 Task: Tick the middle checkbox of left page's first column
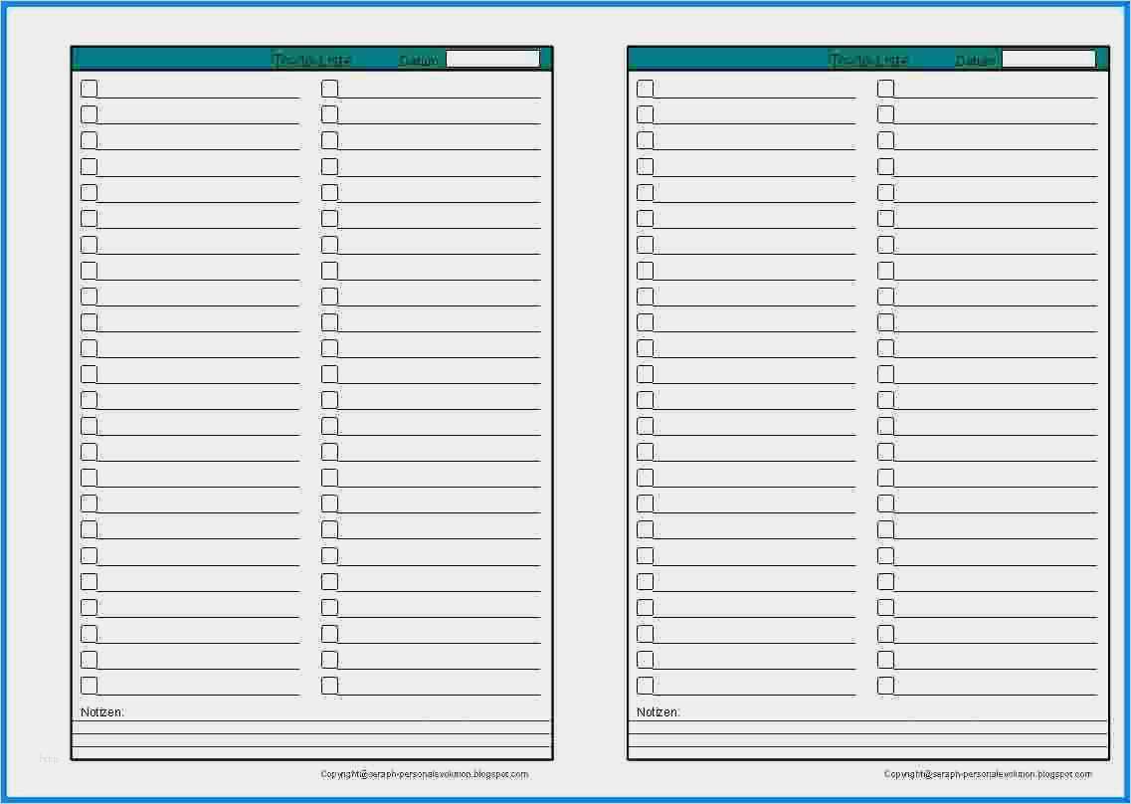point(90,399)
